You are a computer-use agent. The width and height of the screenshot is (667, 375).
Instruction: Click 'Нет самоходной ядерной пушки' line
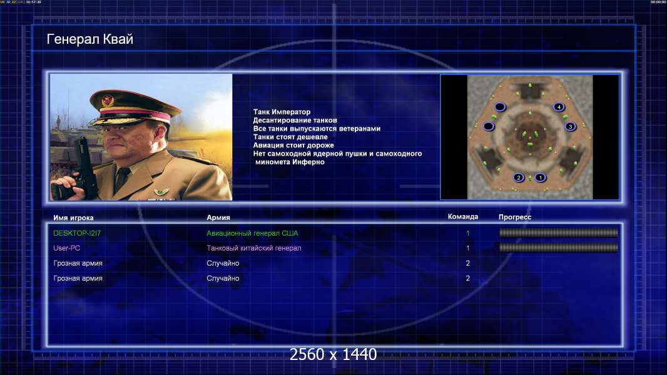pos(337,153)
